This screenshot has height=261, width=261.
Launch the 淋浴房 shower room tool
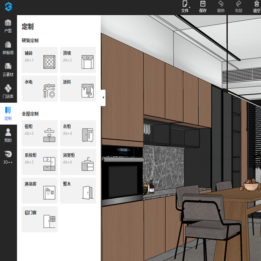tap(39, 191)
